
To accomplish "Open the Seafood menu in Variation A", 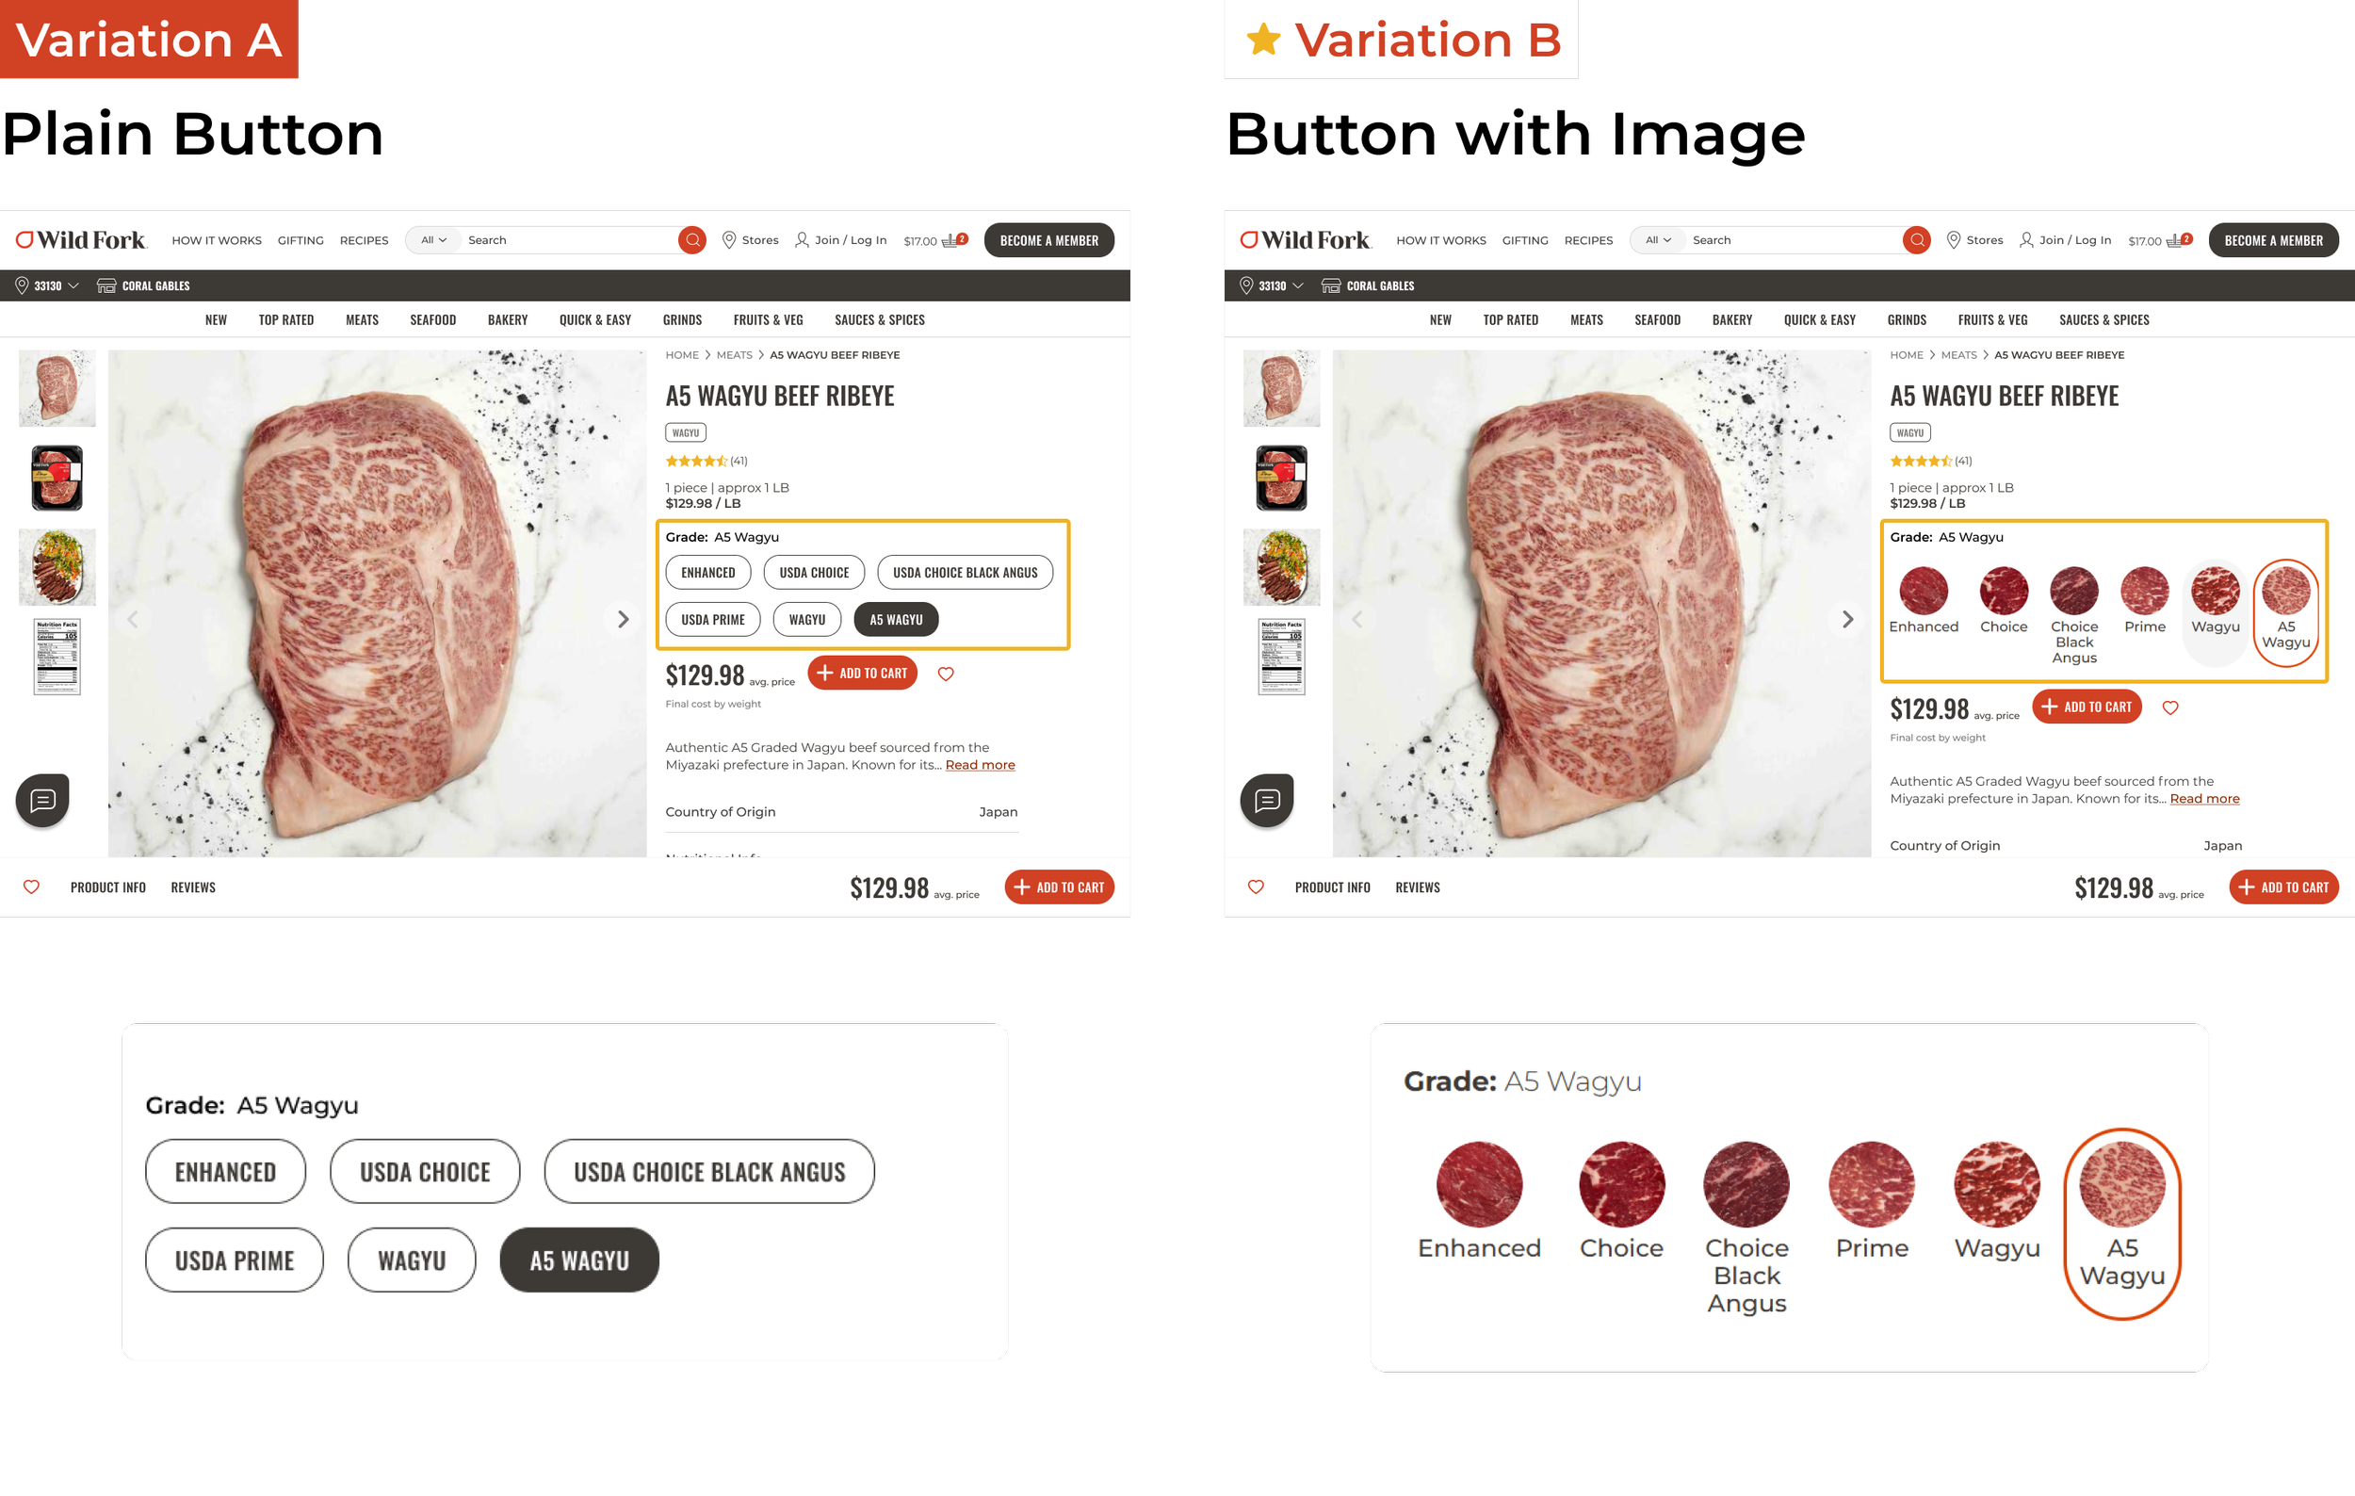I will (433, 319).
